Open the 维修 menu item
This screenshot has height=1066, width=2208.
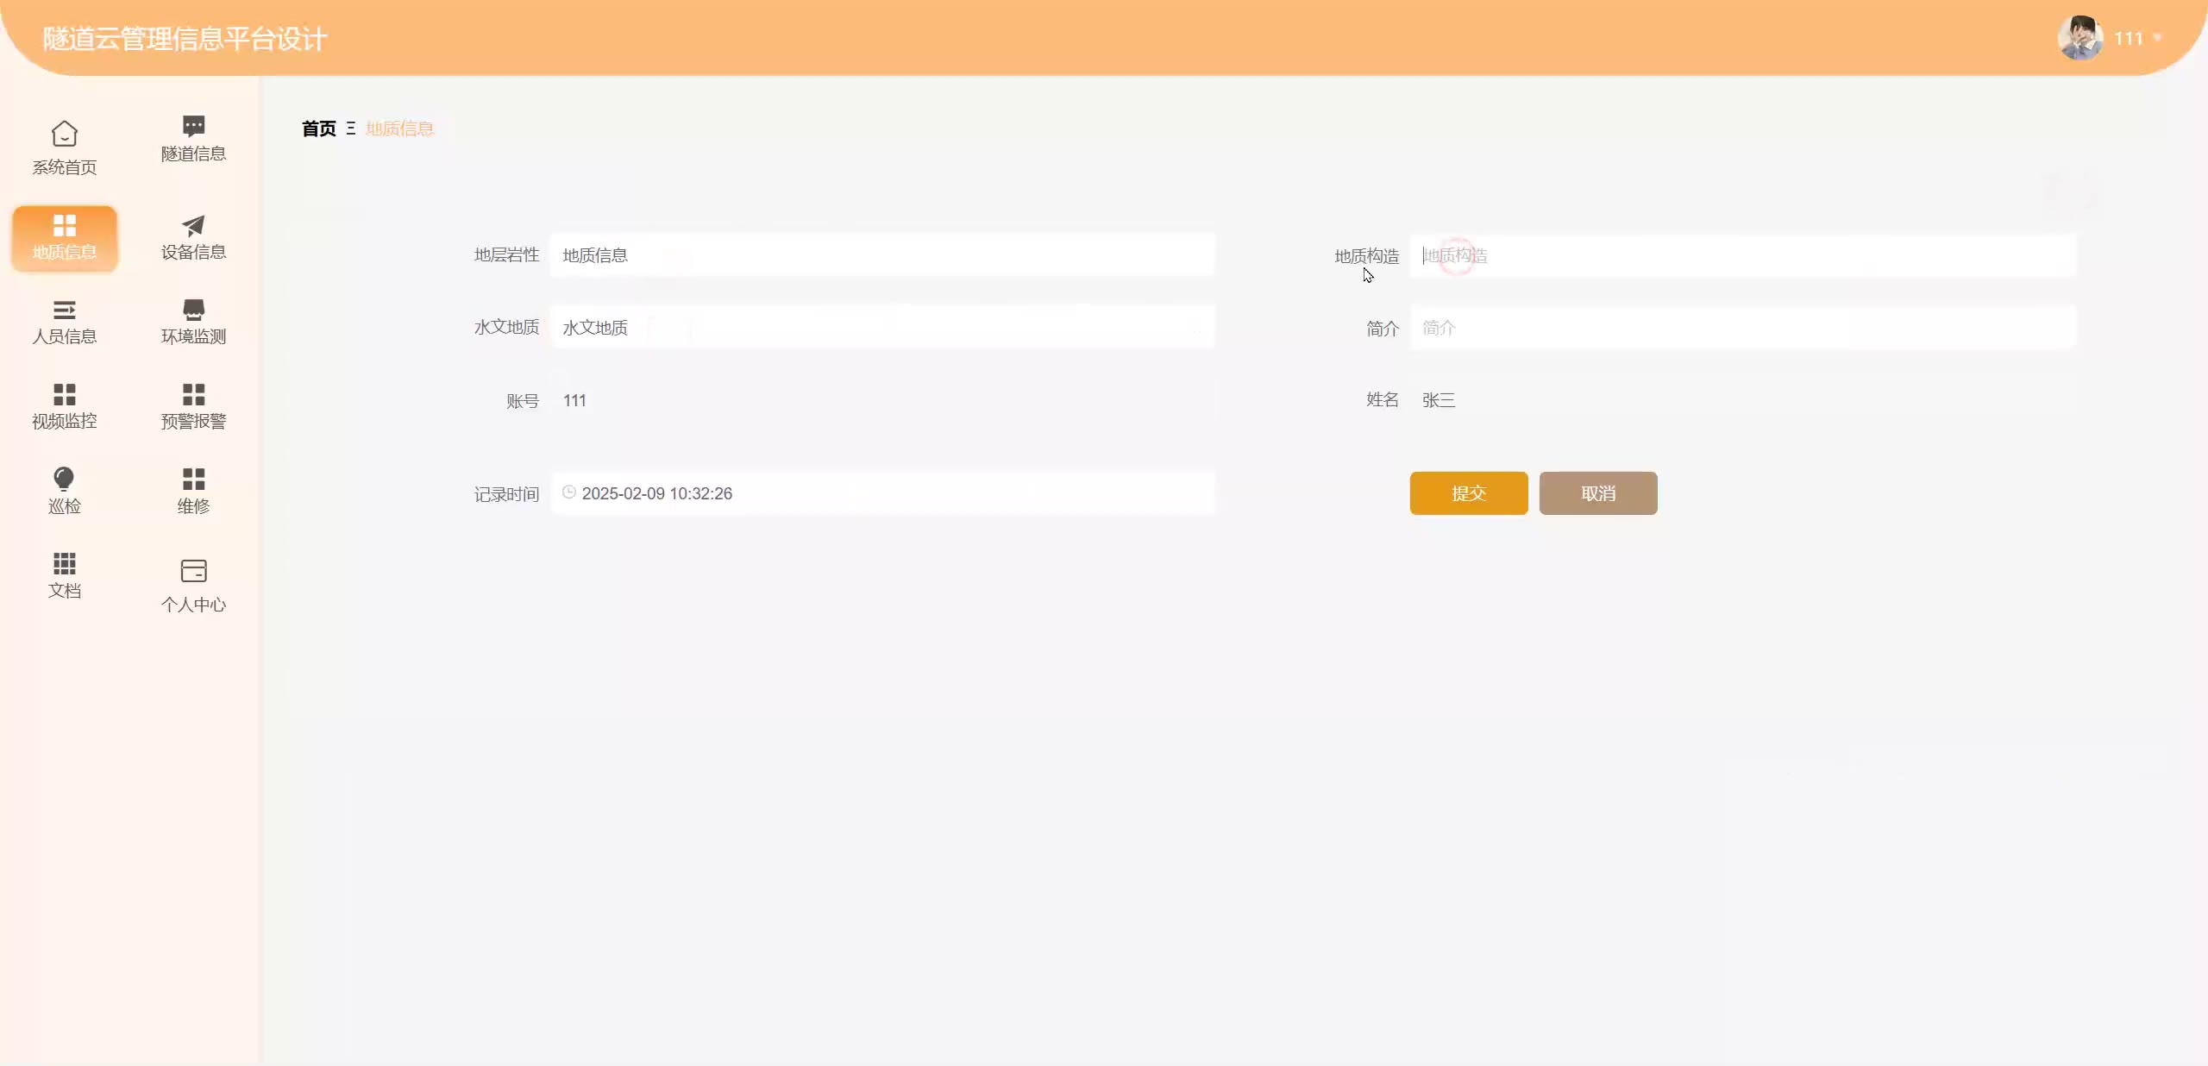pyautogui.click(x=193, y=490)
